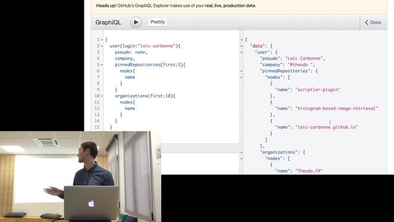Collapse the result root brace fold arrow
The height and width of the screenshot is (222, 394).
(x=241, y=39)
